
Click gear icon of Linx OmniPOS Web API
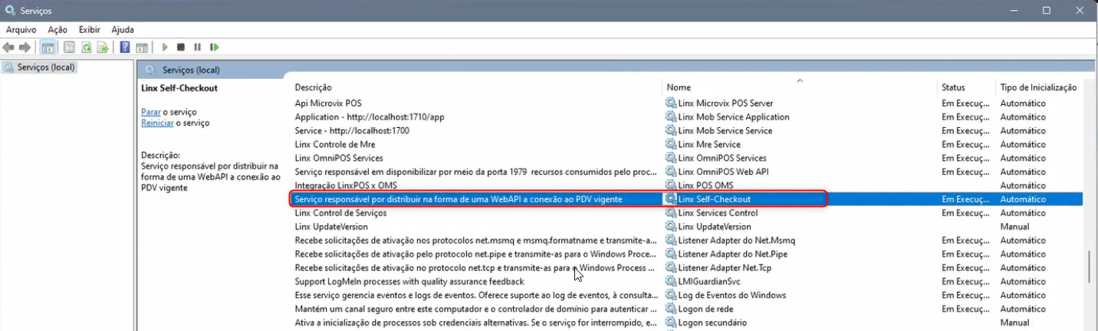coord(671,172)
